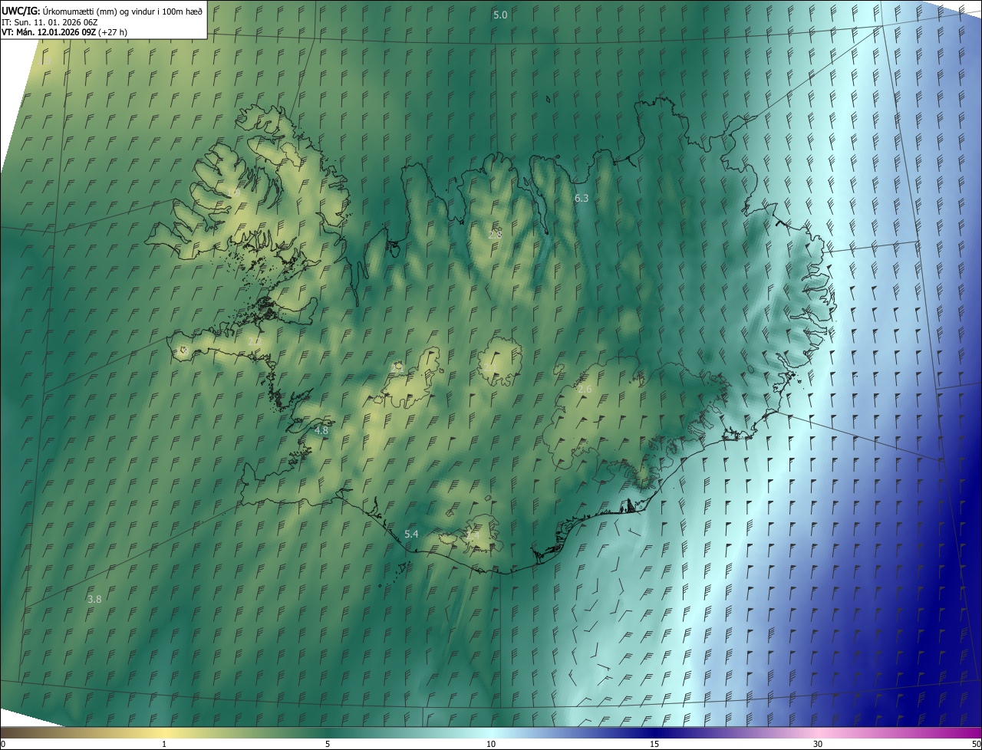Image resolution: width=982 pixels, height=750 pixels.
Task: Click the '10' tick label on color scale
Action: pyautogui.click(x=491, y=744)
